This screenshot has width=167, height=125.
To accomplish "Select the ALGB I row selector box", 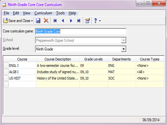I will coord(6,72).
